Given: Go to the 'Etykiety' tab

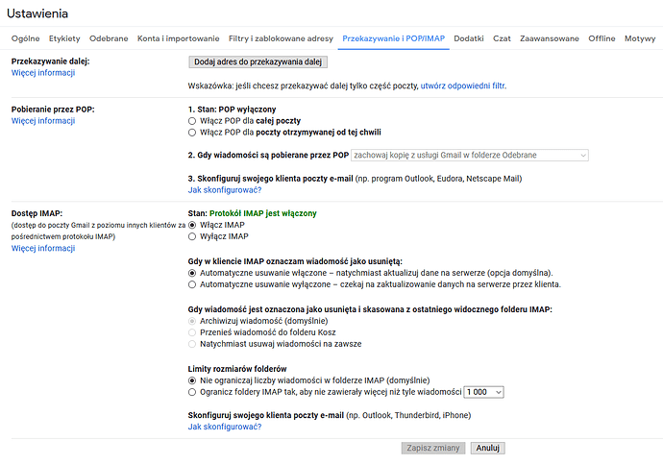Looking at the screenshot, I should [64, 38].
